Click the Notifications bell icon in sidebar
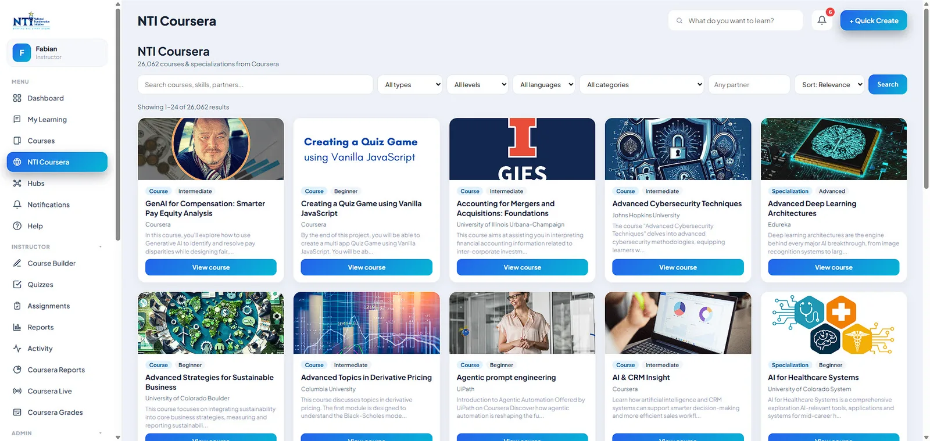The image size is (930, 441). point(17,205)
